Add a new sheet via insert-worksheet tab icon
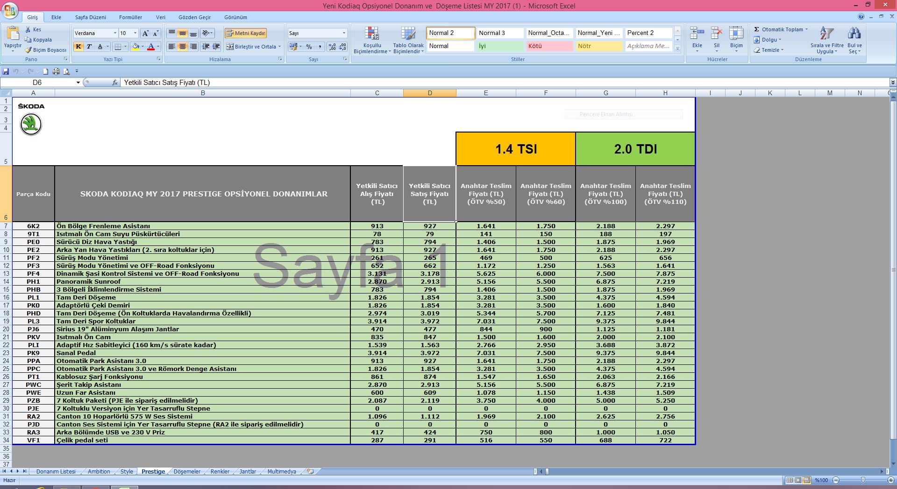The image size is (897, 489). coord(310,471)
